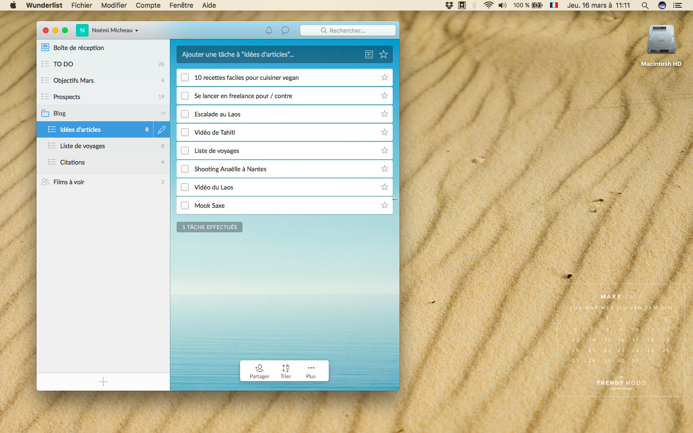
Task: Collapse the Blog folder chevron
Action: tap(163, 113)
